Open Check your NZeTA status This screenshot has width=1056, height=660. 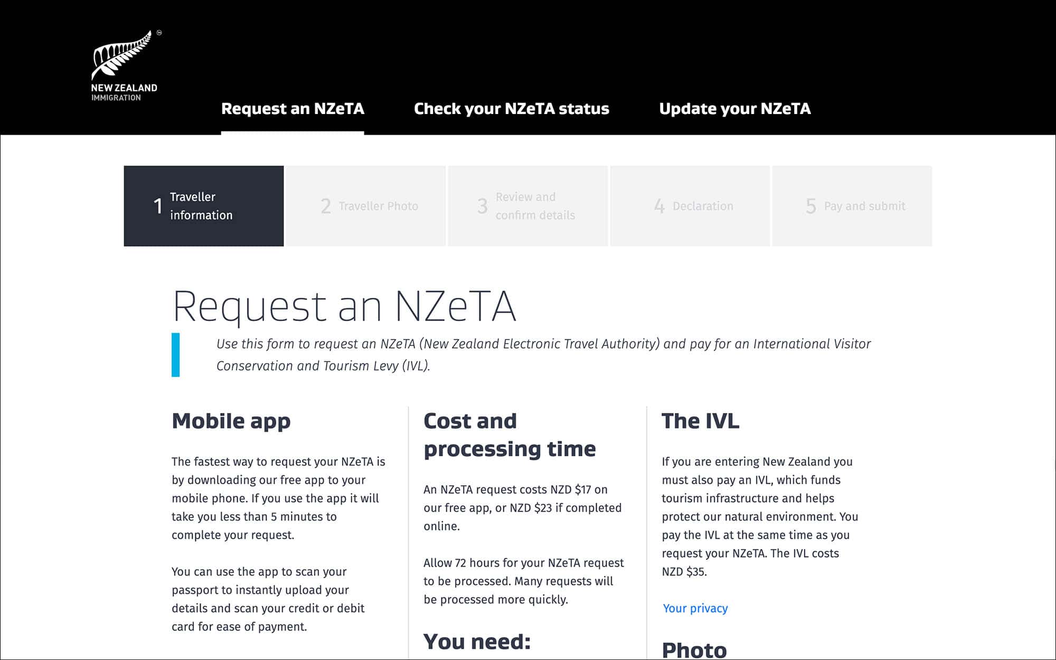(511, 109)
